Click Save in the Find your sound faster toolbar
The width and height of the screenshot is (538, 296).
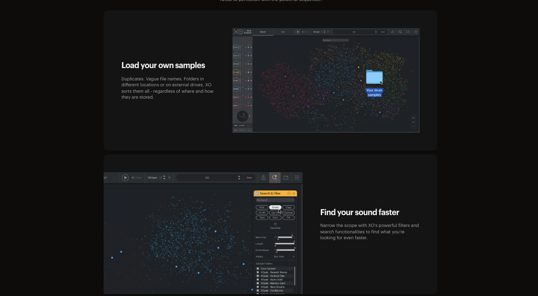pyautogui.click(x=249, y=177)
